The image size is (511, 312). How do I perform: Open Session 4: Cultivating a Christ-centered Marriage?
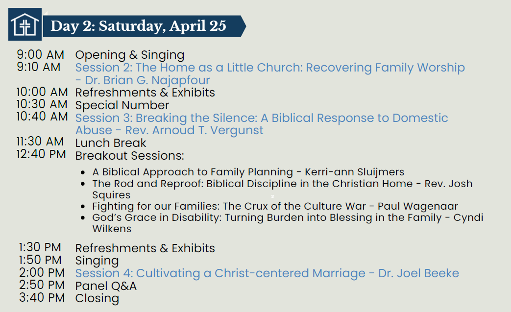tap(267, 273)
